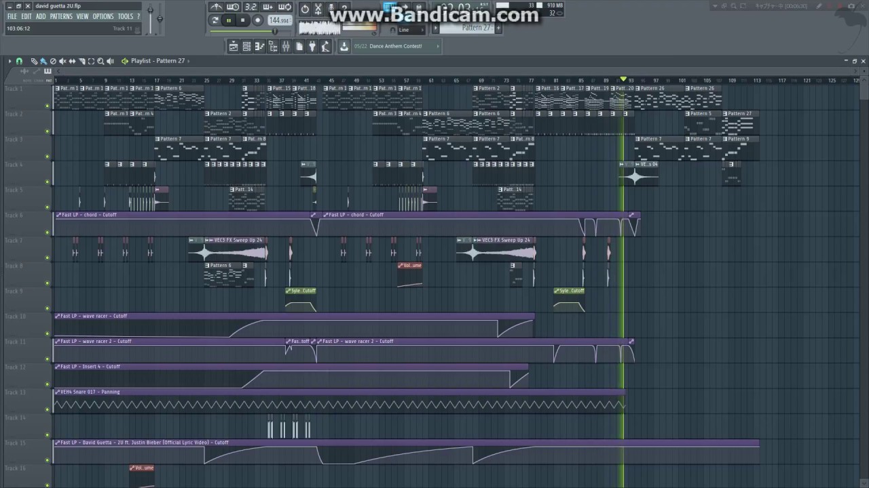Select the Slip tool in playlist
869x488 pixels.
coord(72,61)
